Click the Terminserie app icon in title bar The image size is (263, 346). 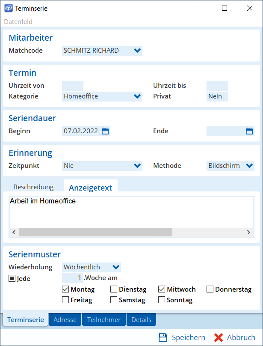click(9, 9)
